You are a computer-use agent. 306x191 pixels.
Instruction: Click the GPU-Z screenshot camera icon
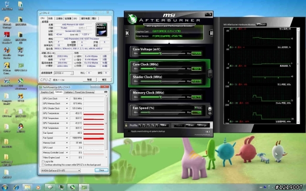[106, 92]
